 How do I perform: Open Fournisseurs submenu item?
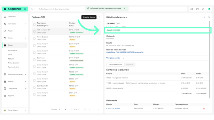click(12, 51)
